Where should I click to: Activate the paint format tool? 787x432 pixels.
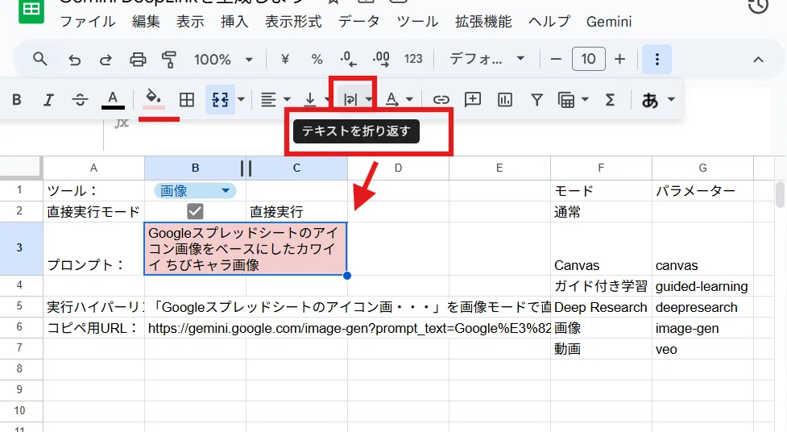coord(169,60)
